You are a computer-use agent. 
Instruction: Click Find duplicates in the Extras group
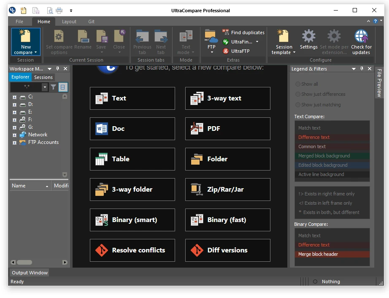pos(243,33)
